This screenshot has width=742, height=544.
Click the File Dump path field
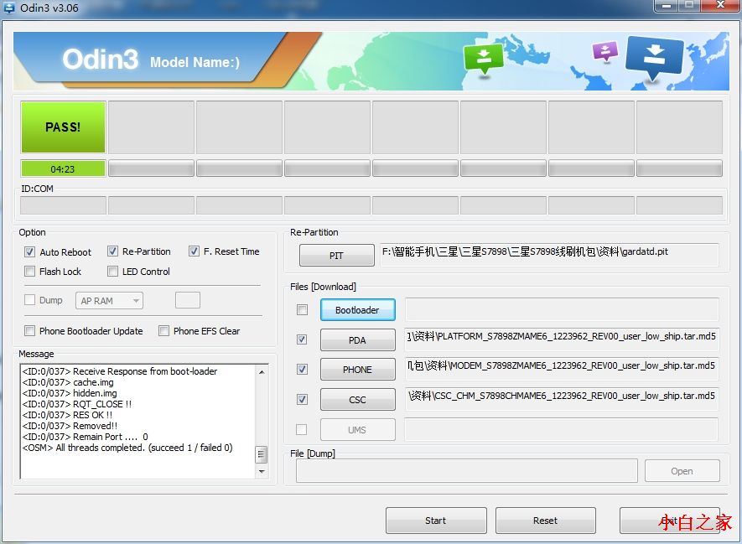[467, 471]
